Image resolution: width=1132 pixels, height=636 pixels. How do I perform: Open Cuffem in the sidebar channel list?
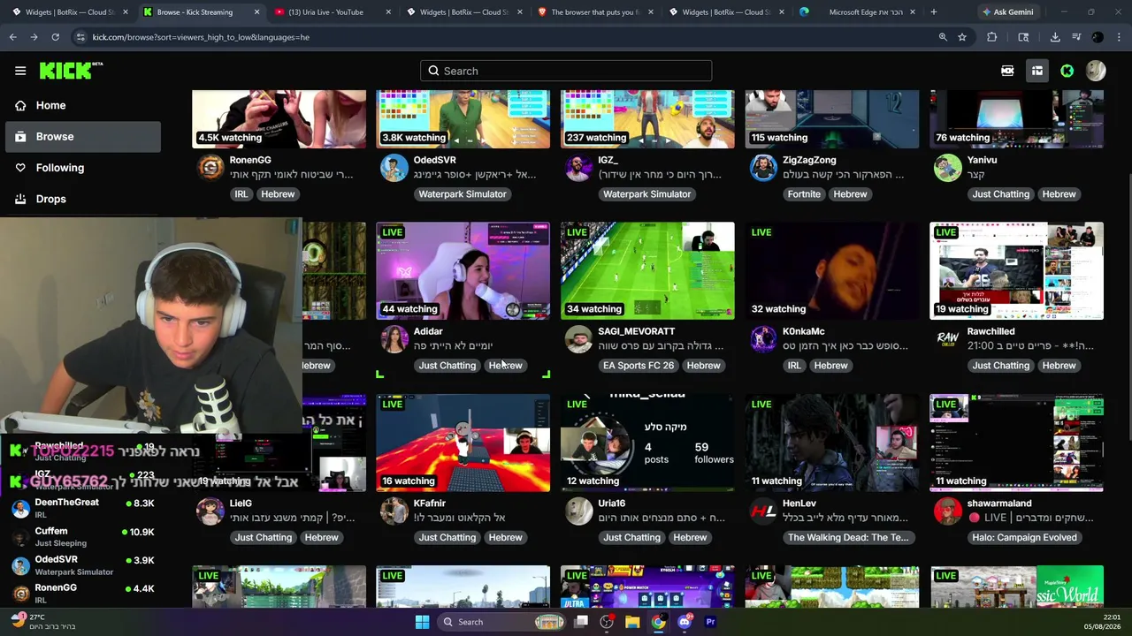pos(81,536)
